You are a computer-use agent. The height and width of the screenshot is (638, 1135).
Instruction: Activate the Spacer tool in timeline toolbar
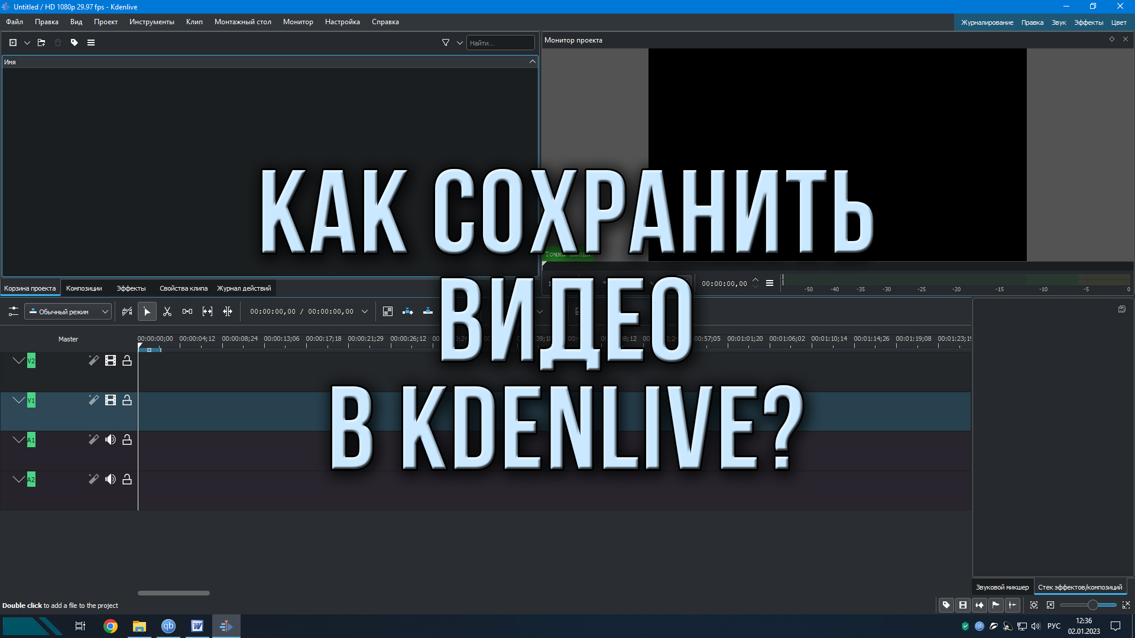click(187, 311)
